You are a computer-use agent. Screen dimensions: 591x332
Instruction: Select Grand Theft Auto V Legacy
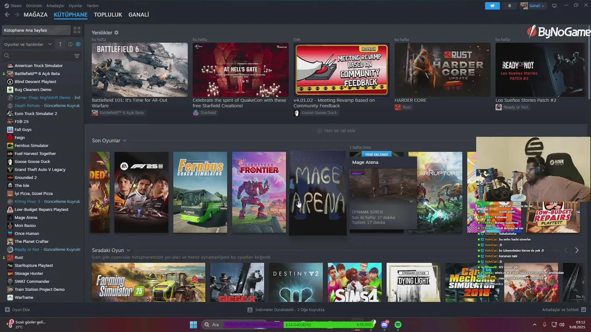[40, 170]
